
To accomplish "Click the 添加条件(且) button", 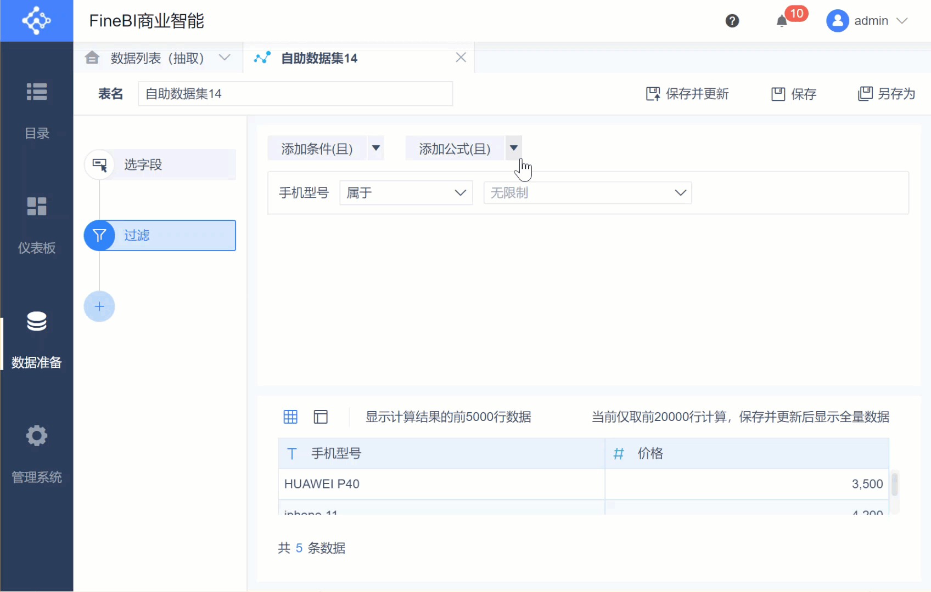I will coord(317,149).
